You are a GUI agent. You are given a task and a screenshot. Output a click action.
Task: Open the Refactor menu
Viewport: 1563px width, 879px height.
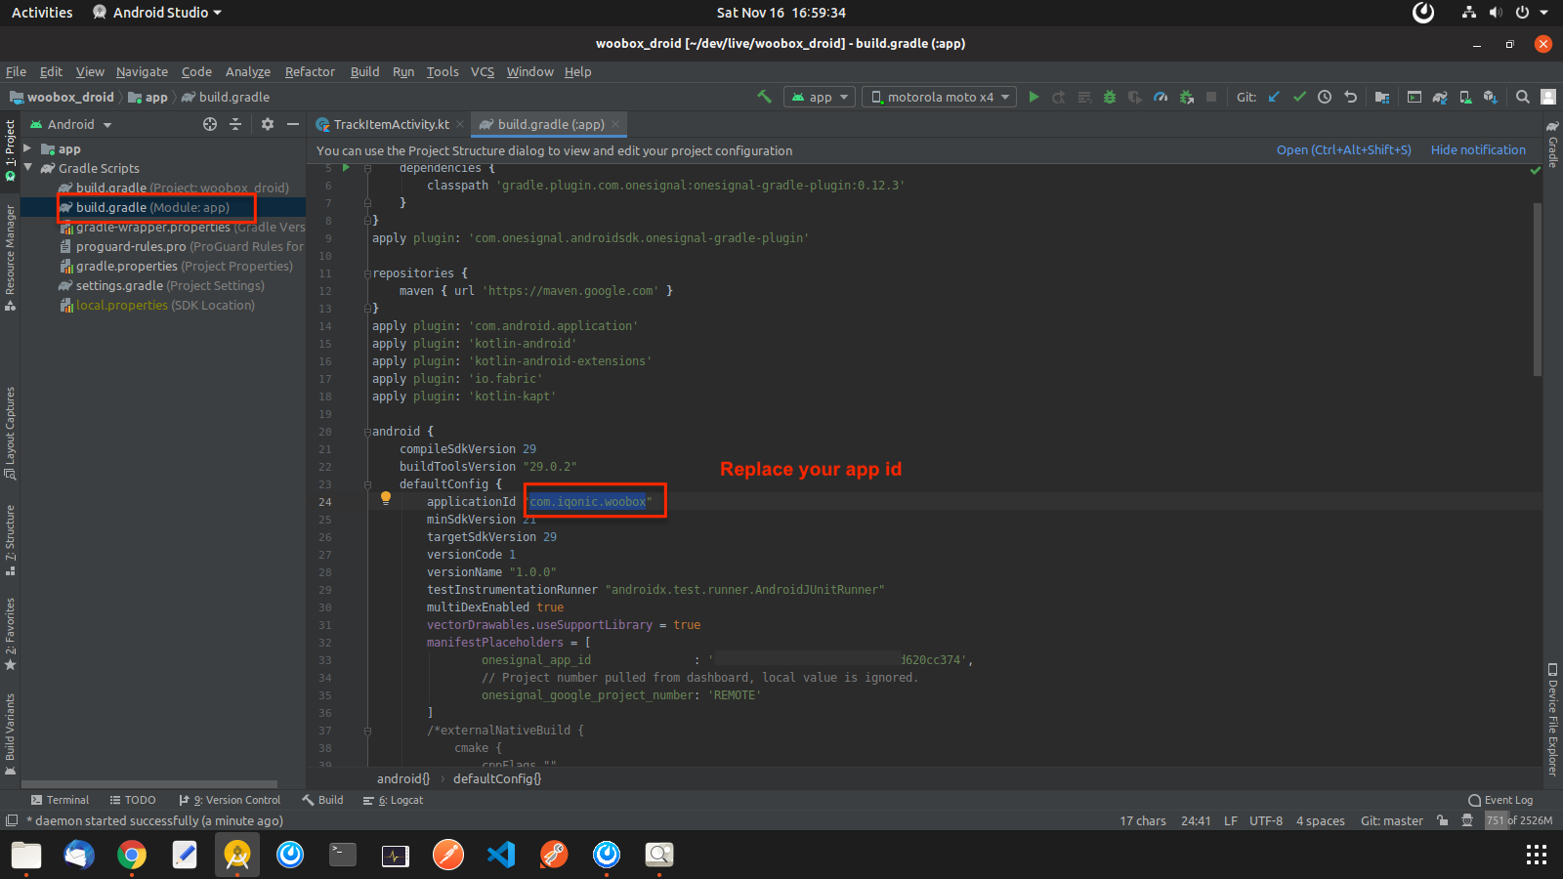(x=310, y=71)
